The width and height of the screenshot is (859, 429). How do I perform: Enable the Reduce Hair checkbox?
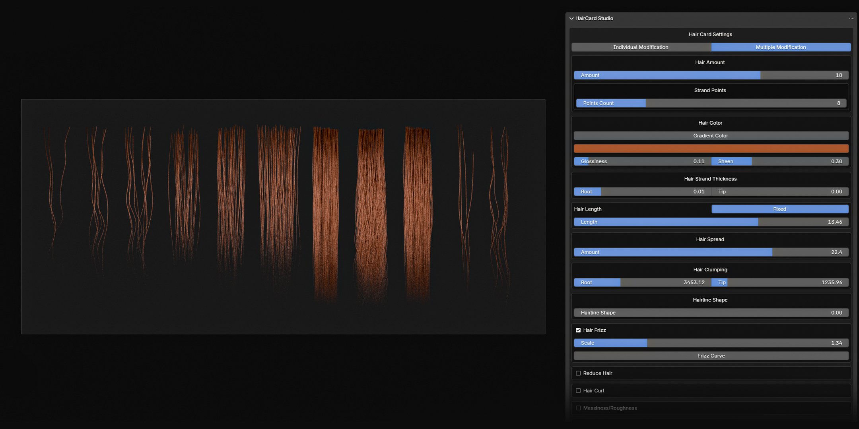pyautogui.click(x=578, y=373)
